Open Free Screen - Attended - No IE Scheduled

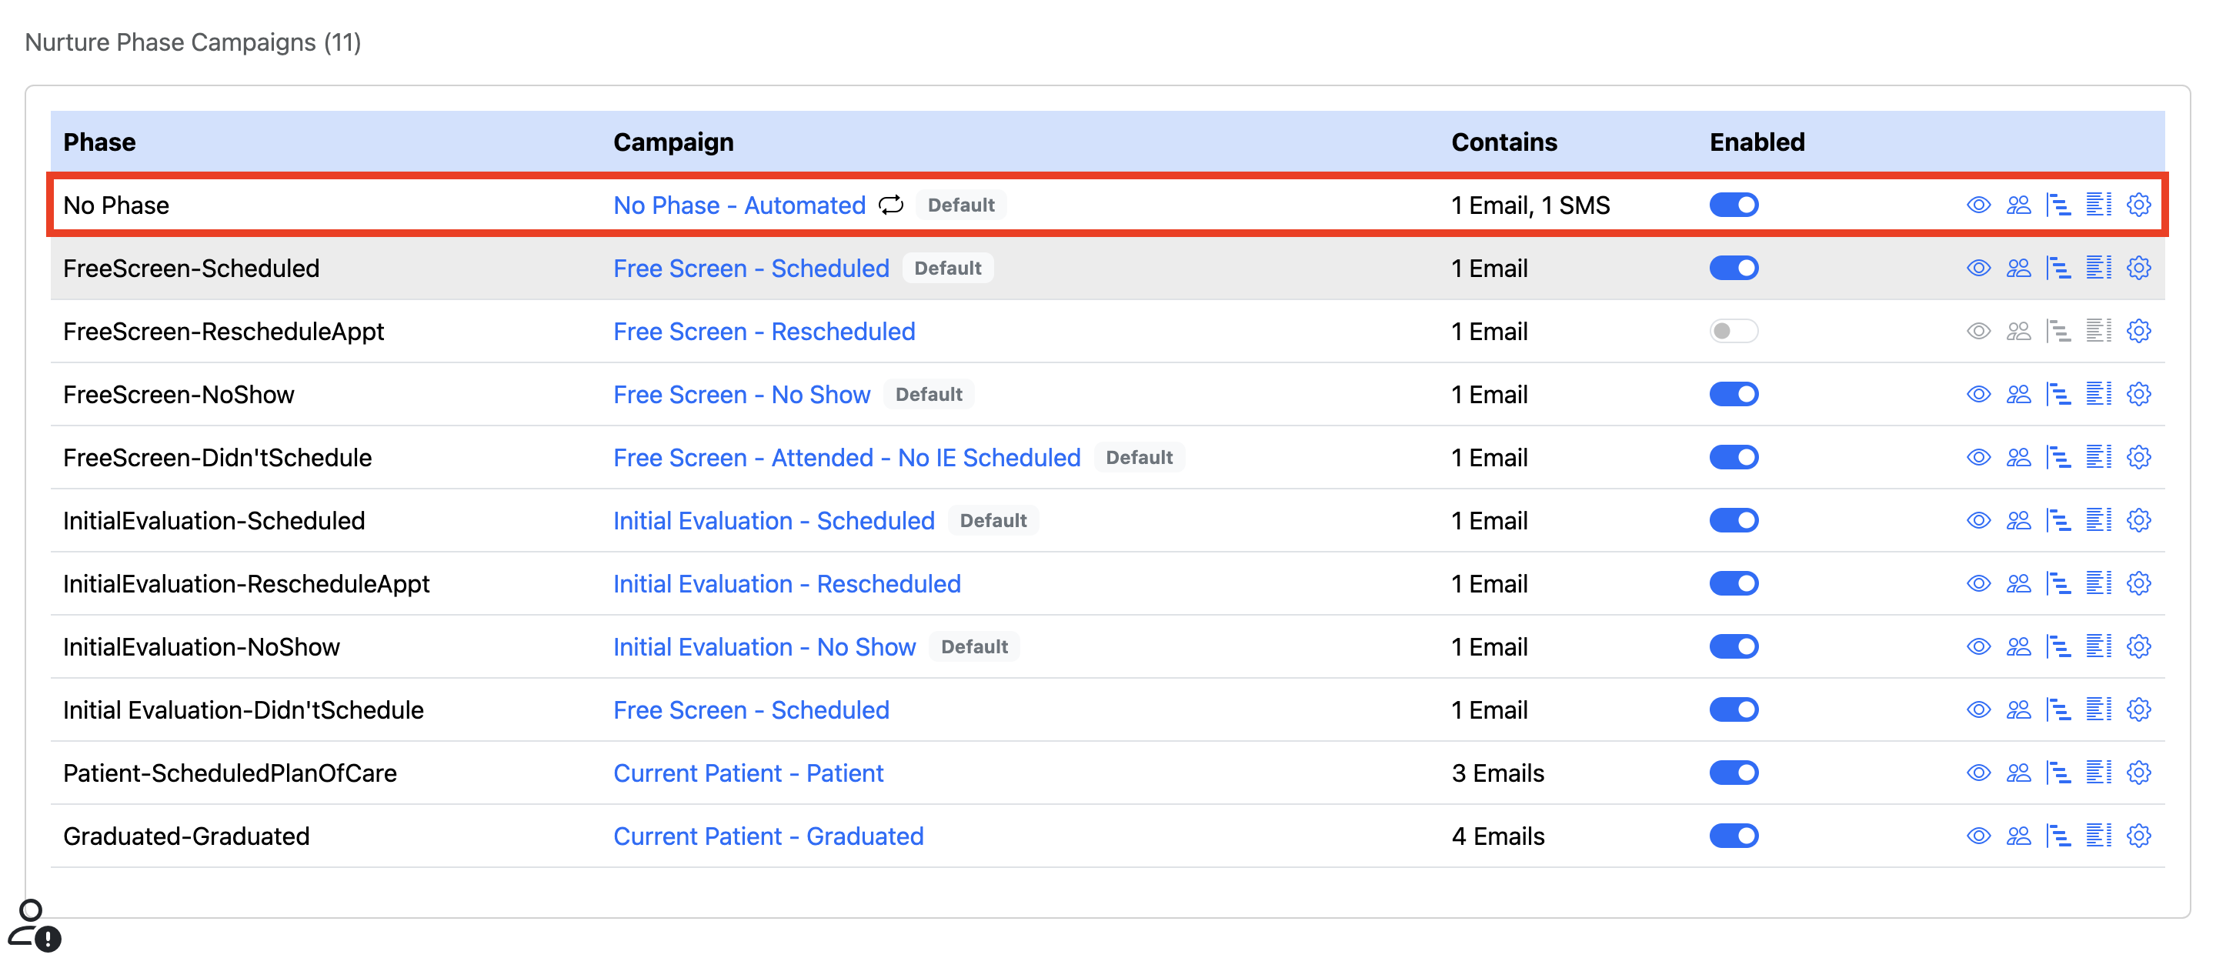846,457
